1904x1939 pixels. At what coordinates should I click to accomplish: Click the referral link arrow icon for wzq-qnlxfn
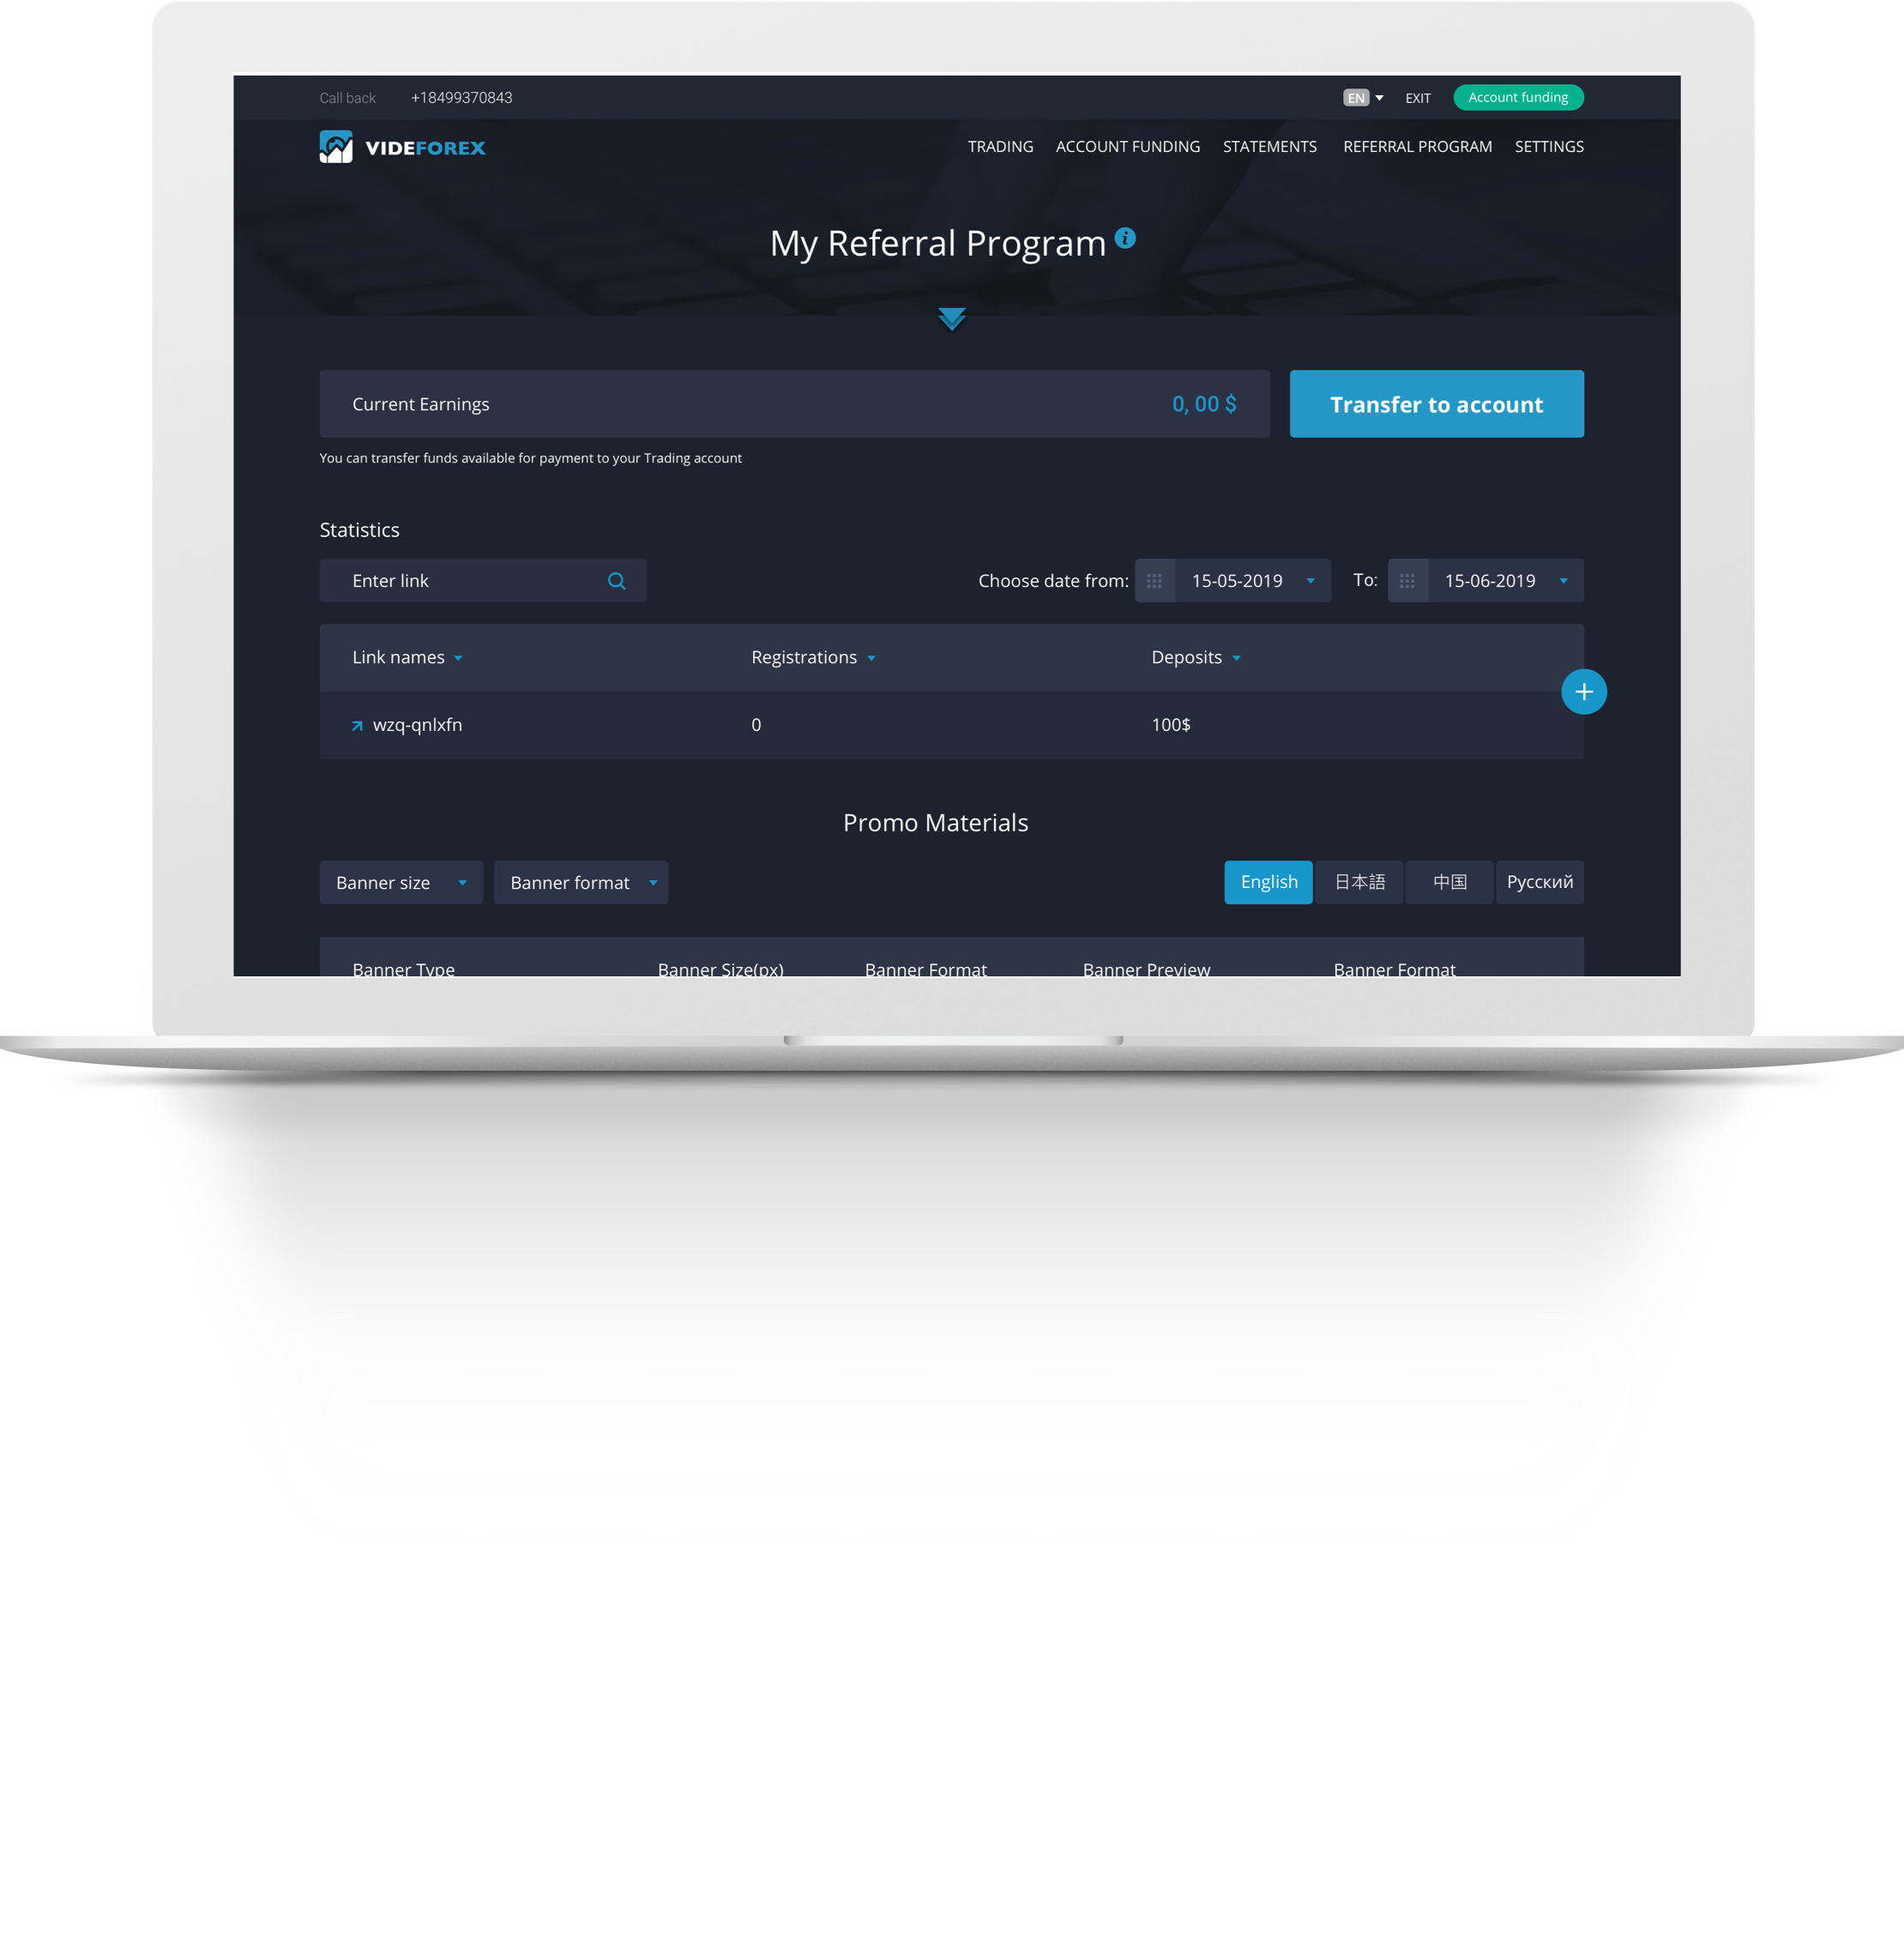point(356,725)
